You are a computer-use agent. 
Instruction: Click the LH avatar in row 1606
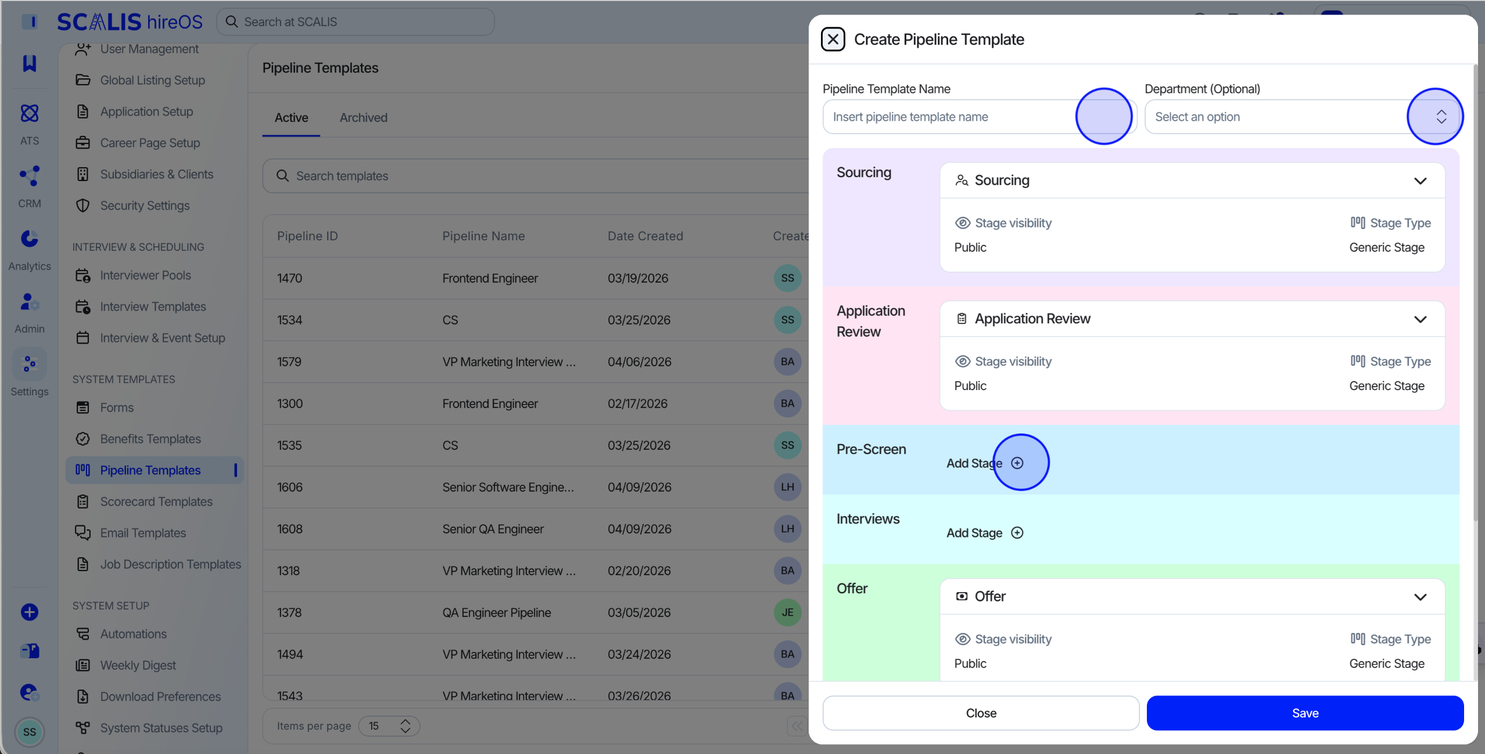(787, 487)
